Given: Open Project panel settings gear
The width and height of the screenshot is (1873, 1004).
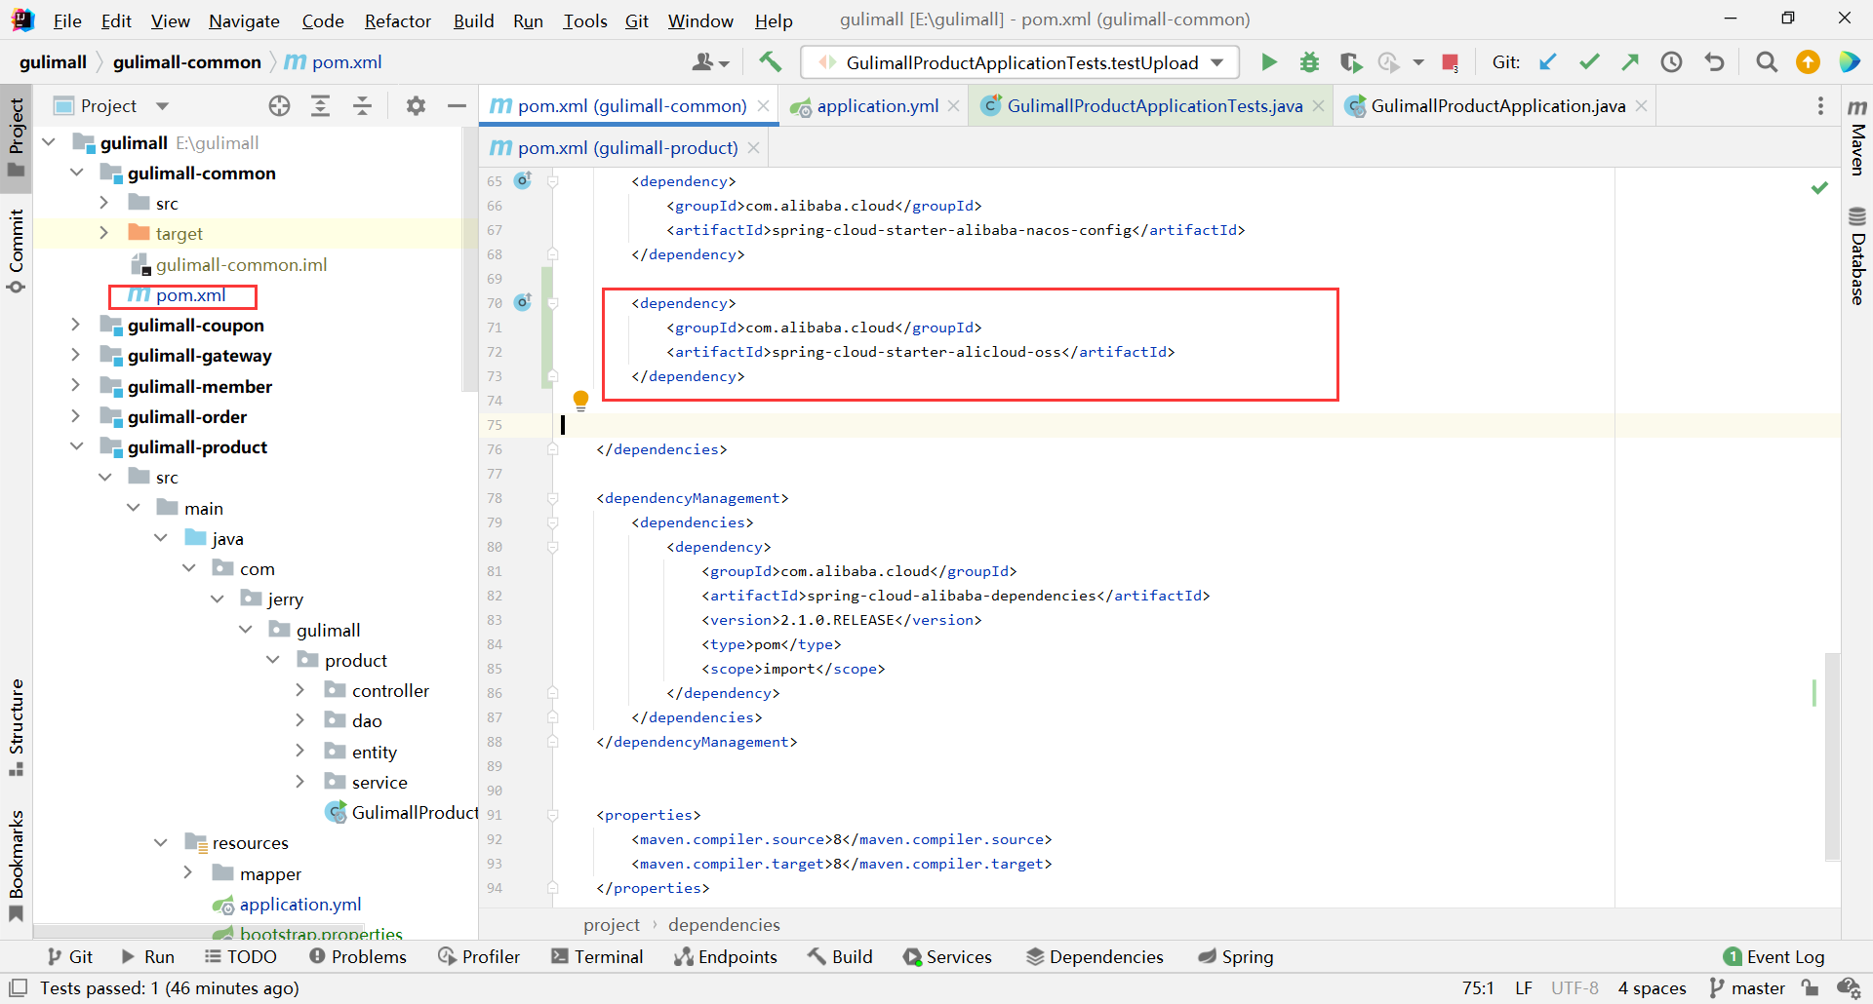Looking at the screenshot, I should [416, 106].
